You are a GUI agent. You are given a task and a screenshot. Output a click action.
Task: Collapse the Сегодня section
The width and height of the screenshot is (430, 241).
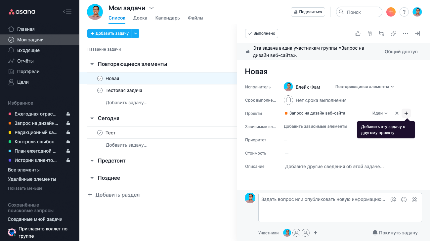92,119
